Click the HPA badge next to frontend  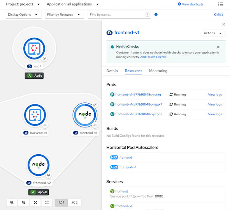point(114,157)
